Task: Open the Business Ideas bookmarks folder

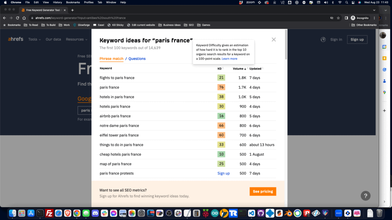Action: pos(169,25)
